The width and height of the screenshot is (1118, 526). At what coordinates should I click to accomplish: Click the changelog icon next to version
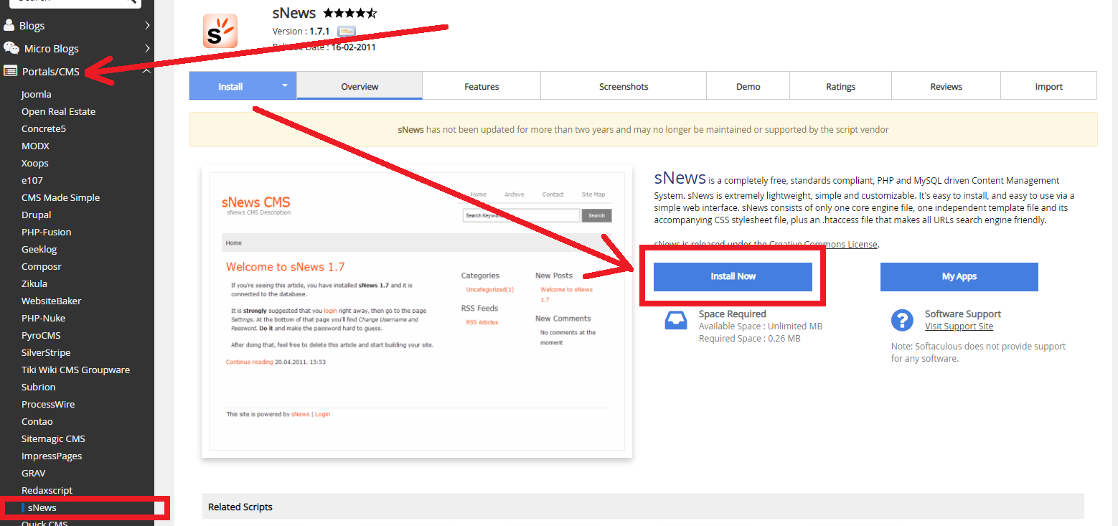click(x=347, y=32)
